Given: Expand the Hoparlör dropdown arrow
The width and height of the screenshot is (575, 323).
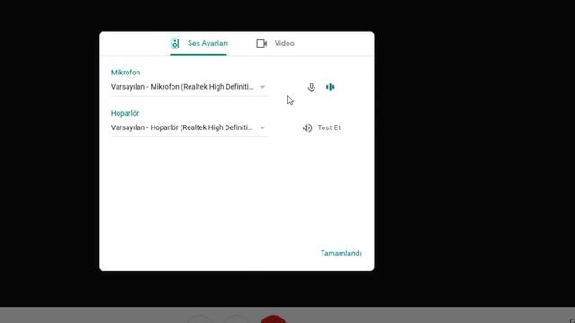Looking at the screenshot, I should tap(262, 127).
